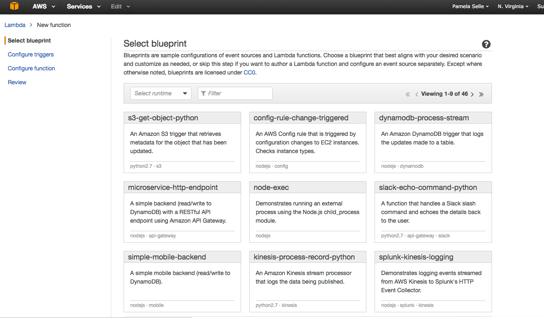Select the dynamodb-process-stream blueprint
Screen dimensions: 544x318
(433, 142)
